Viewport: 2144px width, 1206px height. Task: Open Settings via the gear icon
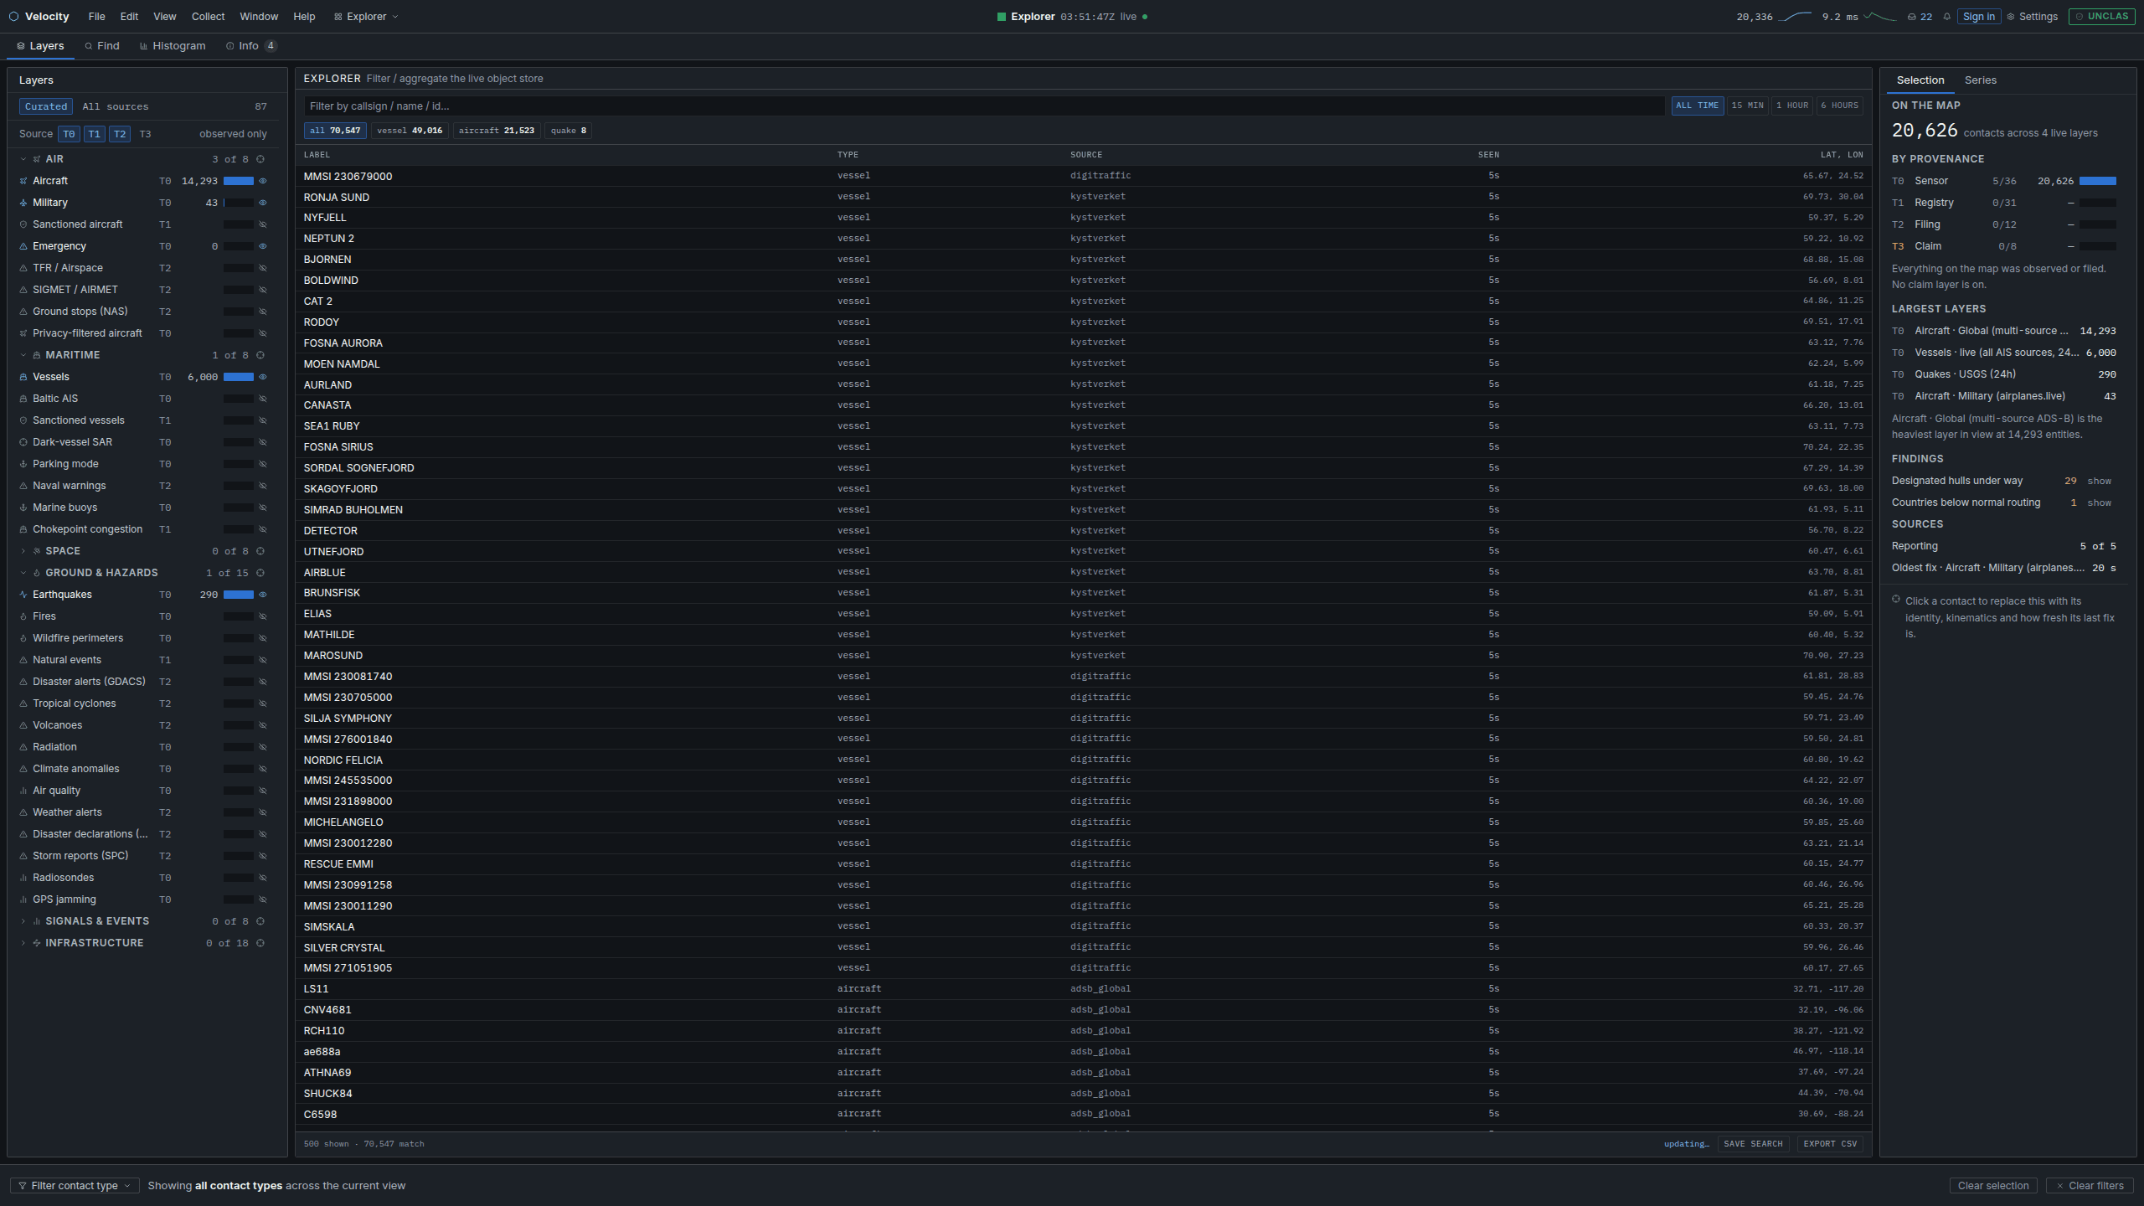tap(2011, 17)
